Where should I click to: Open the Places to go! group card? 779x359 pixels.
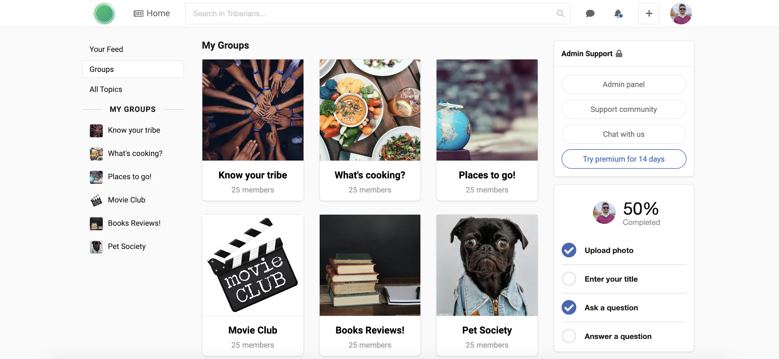[487, 130]
